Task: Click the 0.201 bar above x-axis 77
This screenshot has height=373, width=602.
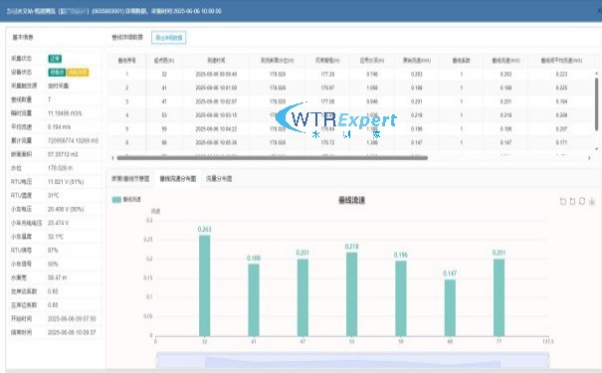Action: 499,297
